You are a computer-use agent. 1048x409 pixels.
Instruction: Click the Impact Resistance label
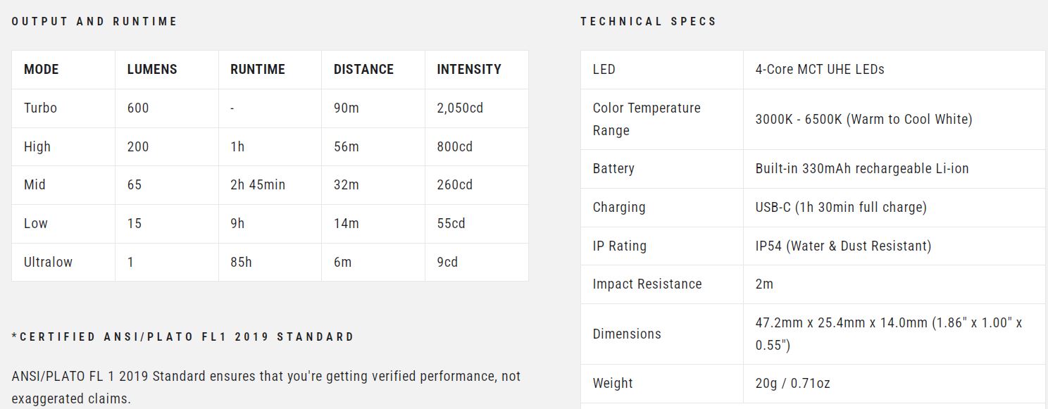coord(647,284)
